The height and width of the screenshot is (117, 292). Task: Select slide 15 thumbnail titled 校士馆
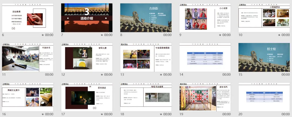coord(264,57)
